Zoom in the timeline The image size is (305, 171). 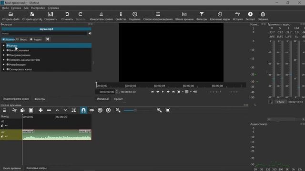pyautogui.click(x=159, y=110)
